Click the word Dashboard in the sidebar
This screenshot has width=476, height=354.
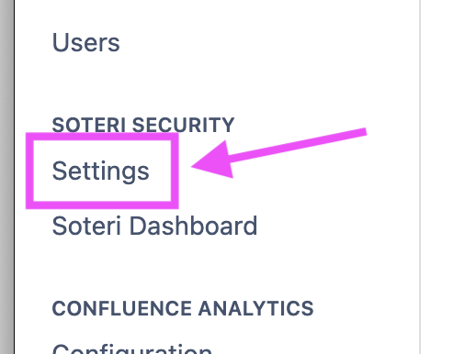[194, 226]
